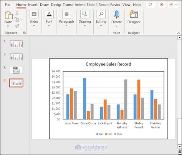Click the Paste clipboard icon
Image resolution: width=182 pixels, height=155 pixels.
point(8,15)
